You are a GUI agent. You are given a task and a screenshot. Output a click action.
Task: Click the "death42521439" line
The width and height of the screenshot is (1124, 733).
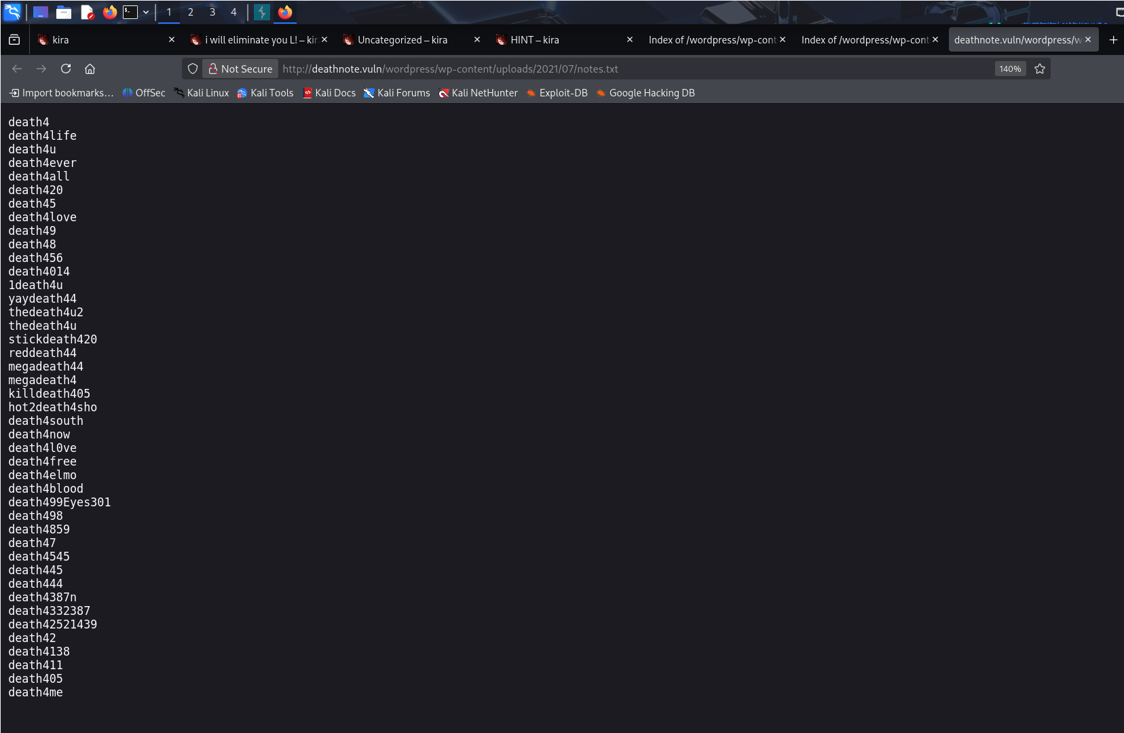tap(53, 624)
